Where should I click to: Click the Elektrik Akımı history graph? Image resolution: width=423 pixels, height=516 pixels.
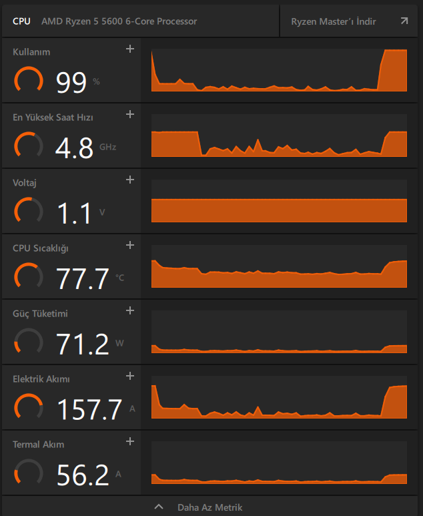point(279,397)
